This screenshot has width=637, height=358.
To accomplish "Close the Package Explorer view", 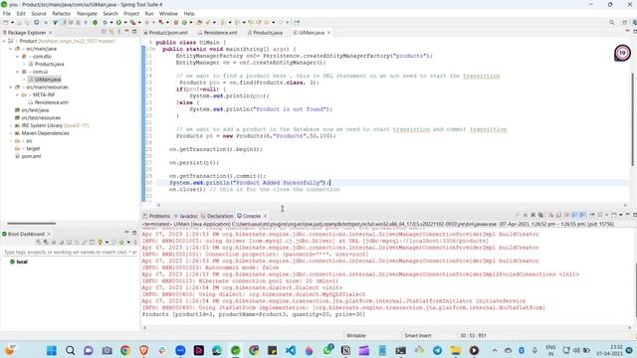I will [51, 33].
